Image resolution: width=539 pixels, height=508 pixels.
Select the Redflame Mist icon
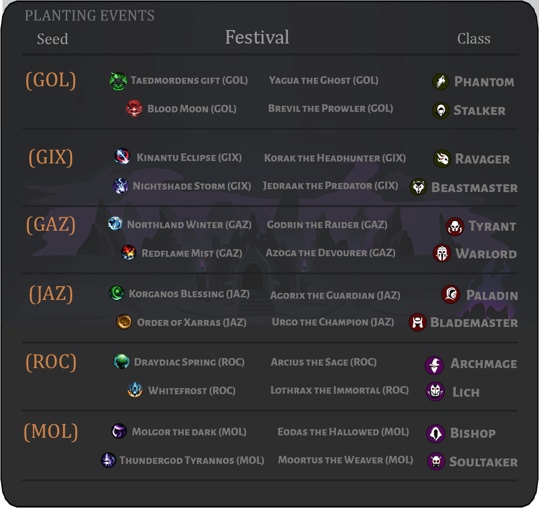point(128,253)
